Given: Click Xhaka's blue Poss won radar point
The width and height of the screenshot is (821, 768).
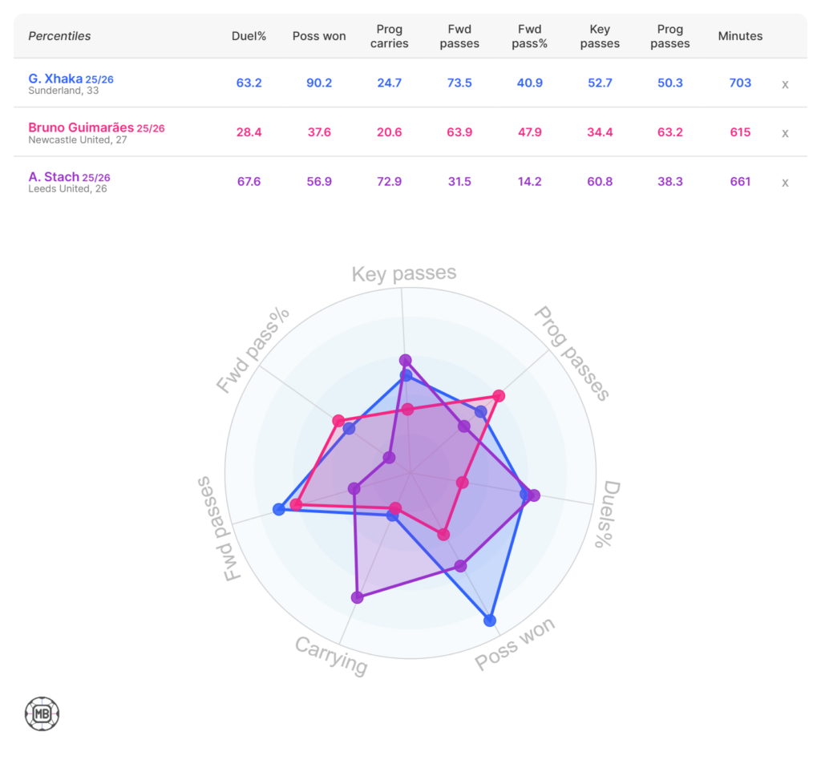Looking at the screenshot, I should (490, 620).
